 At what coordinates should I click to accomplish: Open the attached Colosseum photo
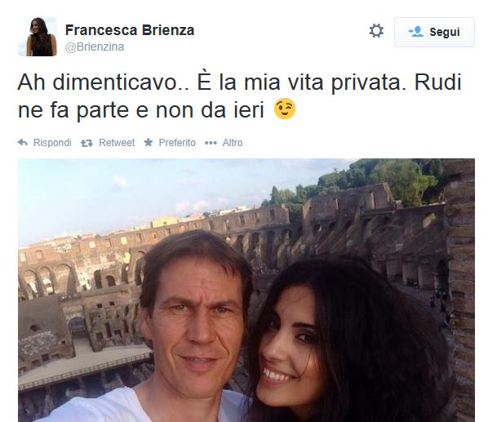pos(246,290)
